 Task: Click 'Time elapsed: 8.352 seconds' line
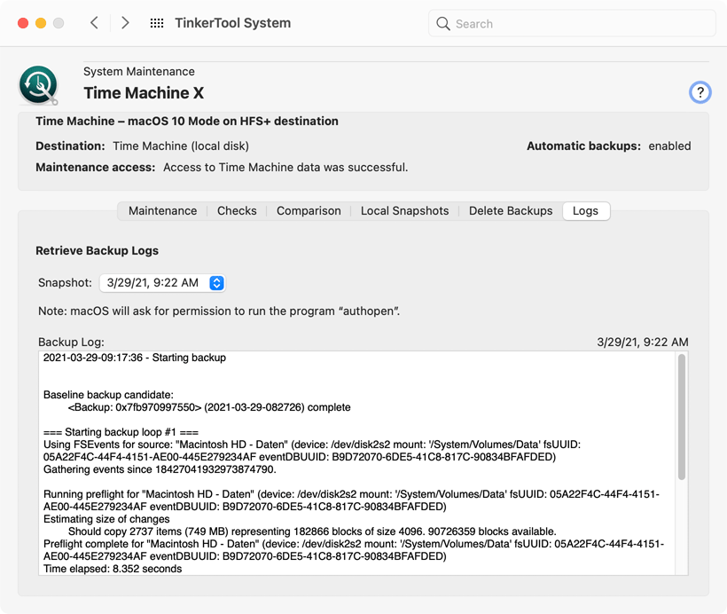[x=113, y=569]
